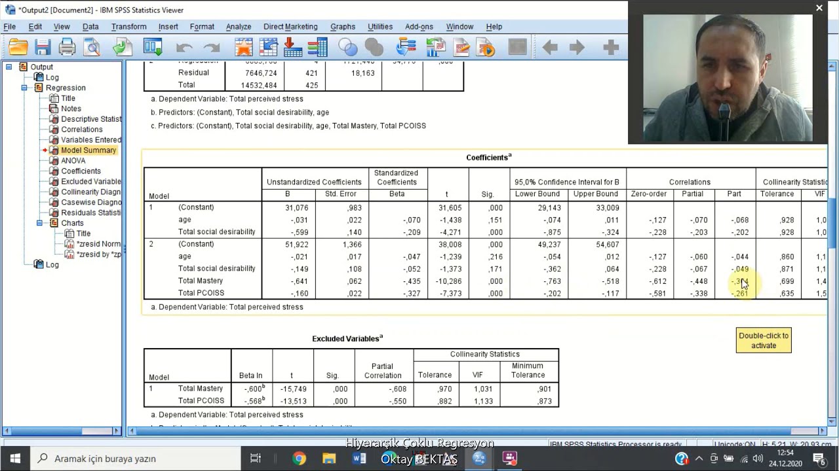
Task: Open Google Chrome from the taskbar
Action: (x=299, y=458)
